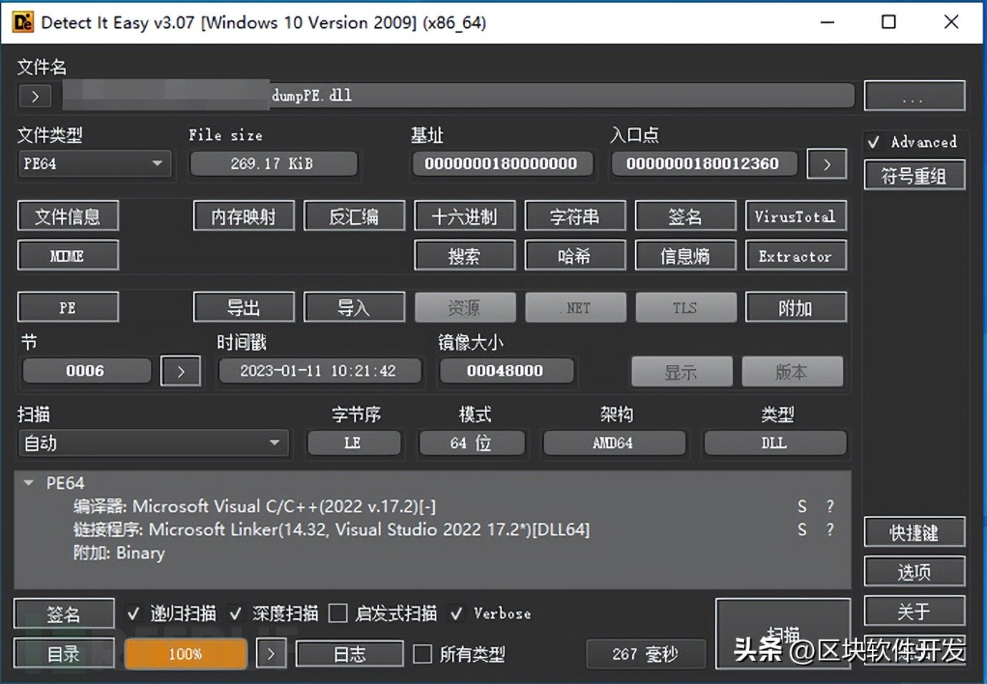Launch the Extractor tool
The width and height of the screenshot is (987, 684).
click(x=795, y=255)
